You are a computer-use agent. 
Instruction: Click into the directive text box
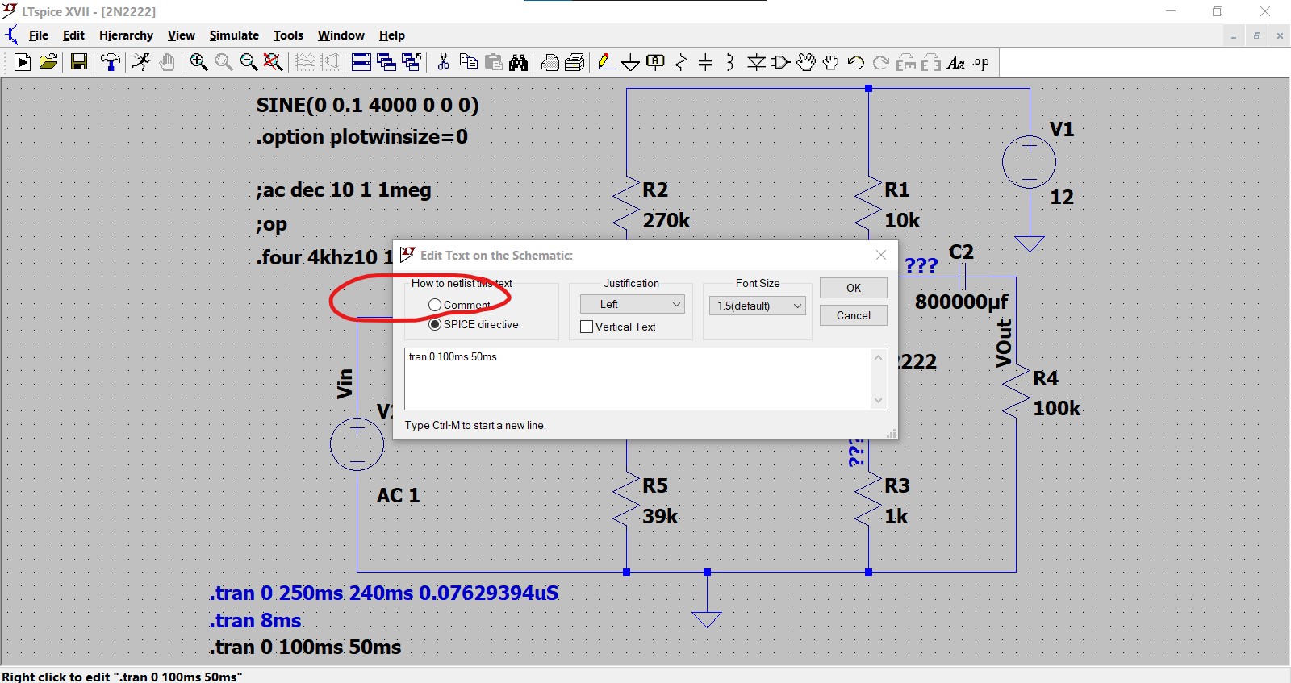click(637, 379)
